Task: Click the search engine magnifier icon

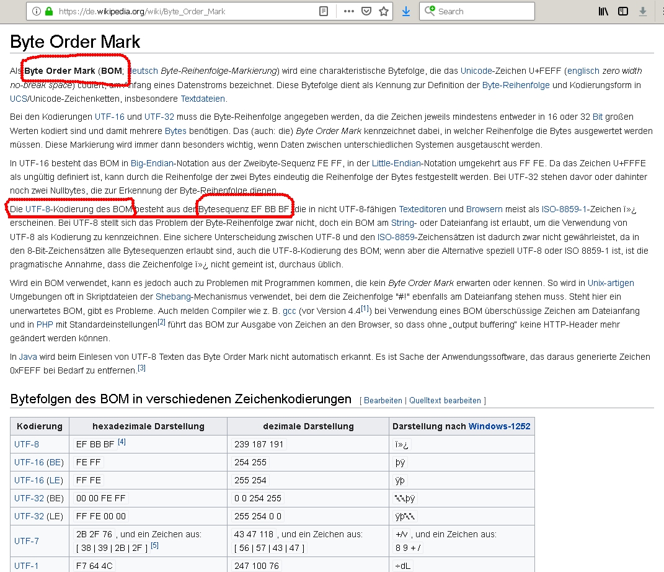Action: [x=430, y=11]
